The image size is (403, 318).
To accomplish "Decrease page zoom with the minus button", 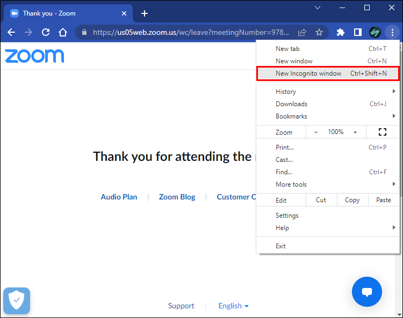I will coord(316,132).
